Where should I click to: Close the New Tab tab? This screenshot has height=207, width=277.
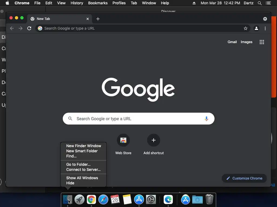(88, 19)
